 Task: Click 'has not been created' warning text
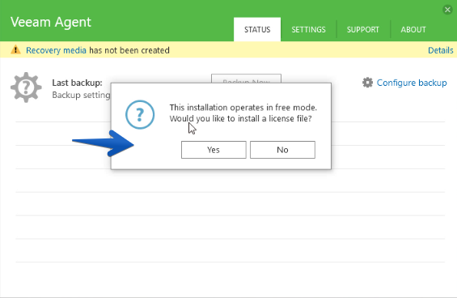coord(129,50)
